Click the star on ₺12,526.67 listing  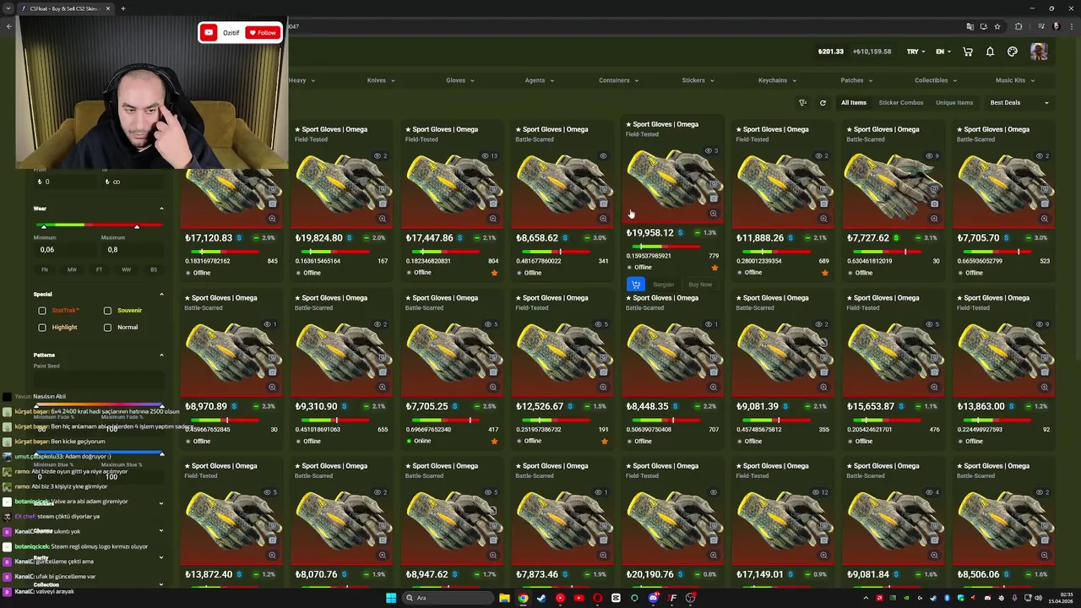604,441
